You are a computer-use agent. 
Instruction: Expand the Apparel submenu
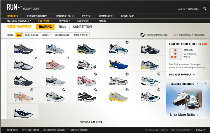pos(64,21)
